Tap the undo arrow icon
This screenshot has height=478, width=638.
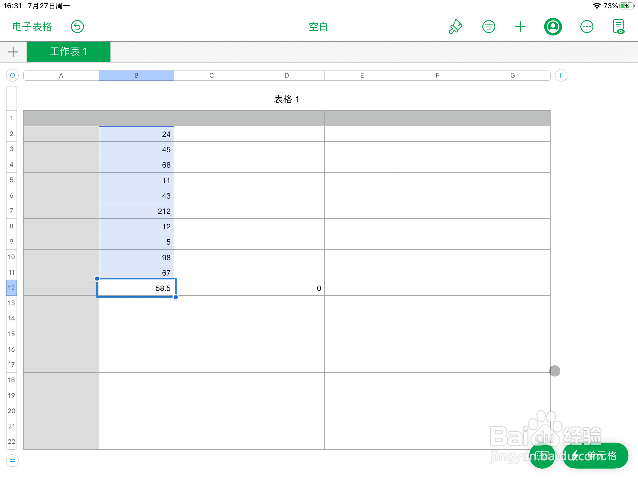pyautogui.click(x=77, y=27)
